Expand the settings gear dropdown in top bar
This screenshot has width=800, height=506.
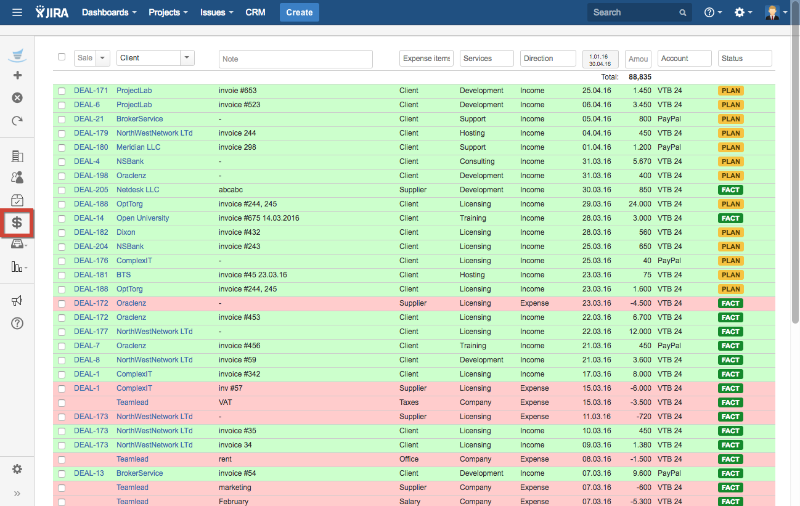tap(743, 12)
